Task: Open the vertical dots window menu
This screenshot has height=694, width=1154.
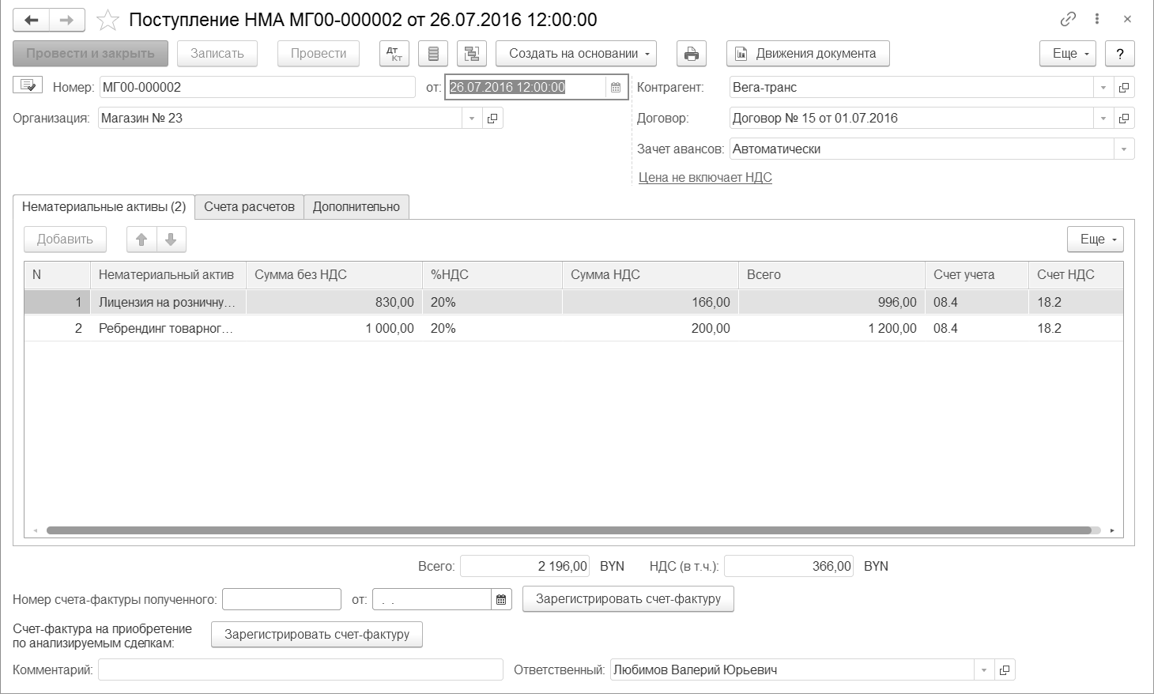Action: [1097, 19]
